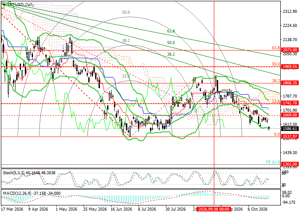Click the red 1365.00 price level label
300x214 pixels.
coord(290,164)
